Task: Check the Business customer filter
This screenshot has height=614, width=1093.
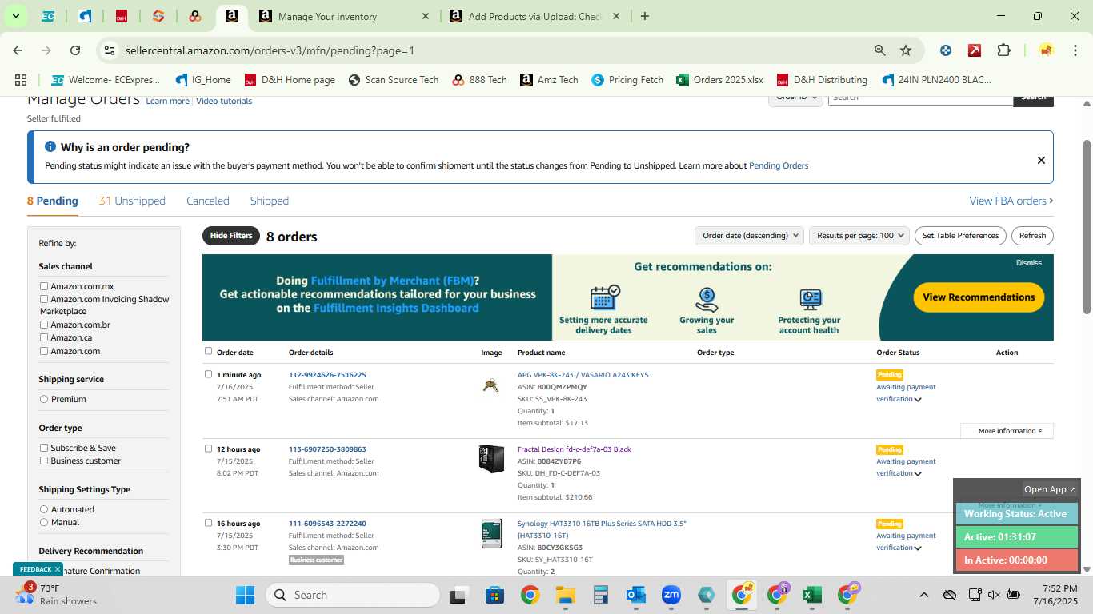Action: (x=44, y=460)
